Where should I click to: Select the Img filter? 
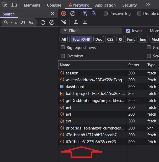point(143,39)
